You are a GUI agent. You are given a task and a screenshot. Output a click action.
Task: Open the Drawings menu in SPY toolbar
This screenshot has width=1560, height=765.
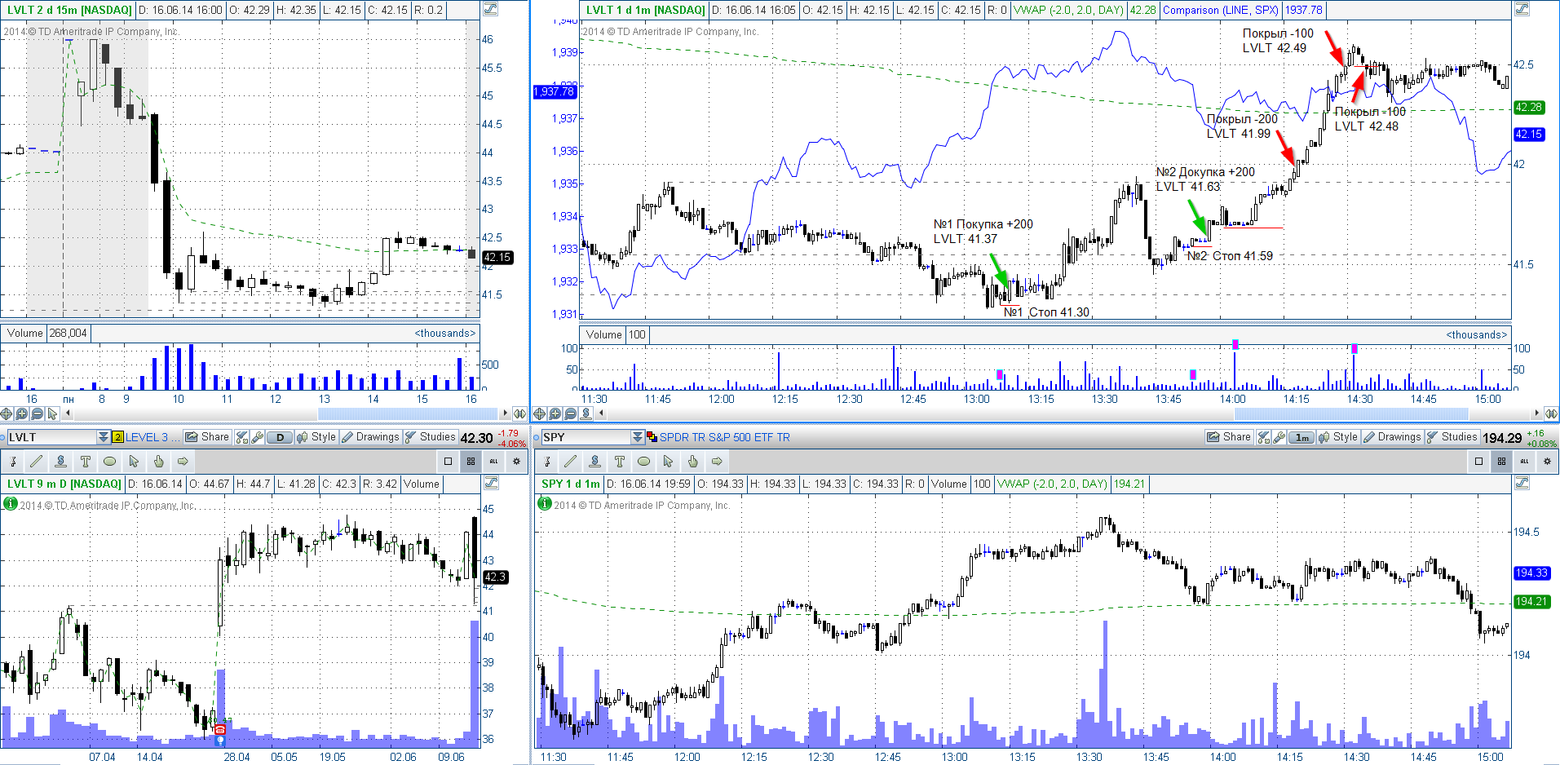tap(1393, 437)
